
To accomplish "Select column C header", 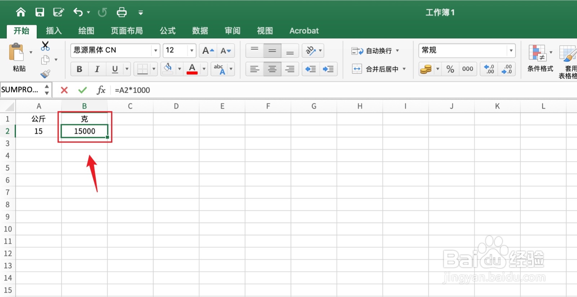I will [130, 106].
